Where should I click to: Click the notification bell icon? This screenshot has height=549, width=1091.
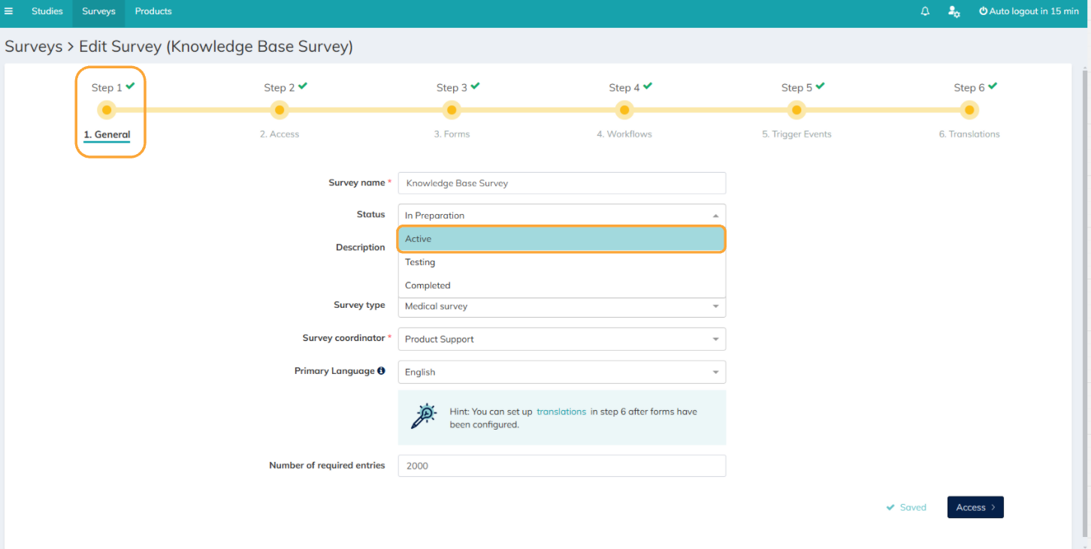pos(925,11)
